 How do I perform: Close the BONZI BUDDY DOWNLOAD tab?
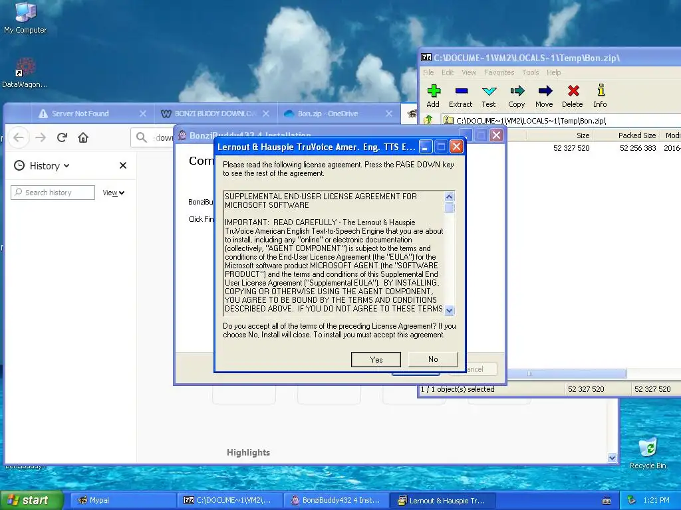266,114
